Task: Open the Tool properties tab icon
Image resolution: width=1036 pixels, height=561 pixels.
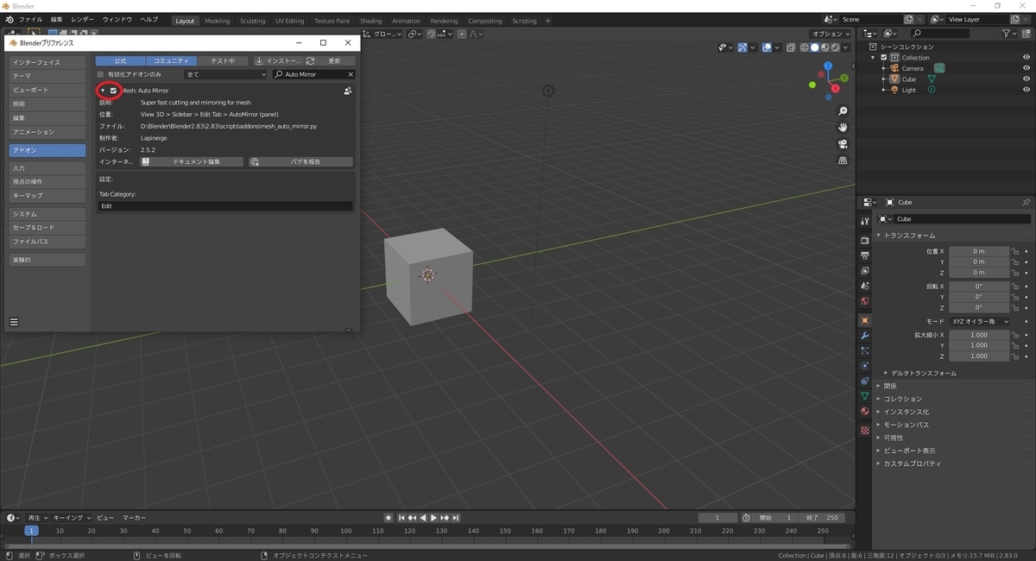Action: click(x=864, y=222)
